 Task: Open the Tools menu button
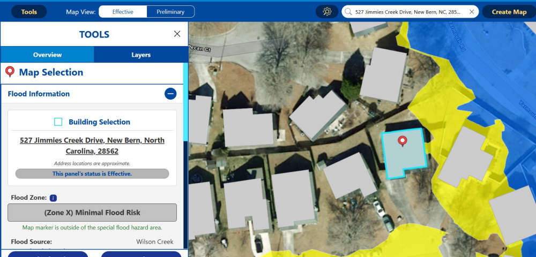(x=29, y=12)
